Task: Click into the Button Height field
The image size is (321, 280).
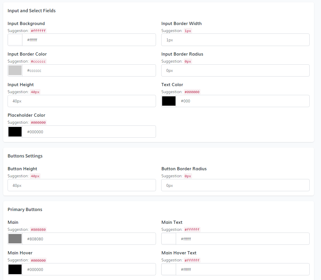Action: [82, 185]
